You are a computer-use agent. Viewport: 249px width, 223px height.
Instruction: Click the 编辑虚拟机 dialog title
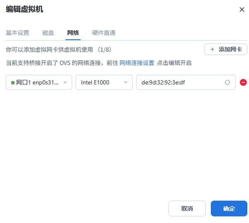point(24,9)
